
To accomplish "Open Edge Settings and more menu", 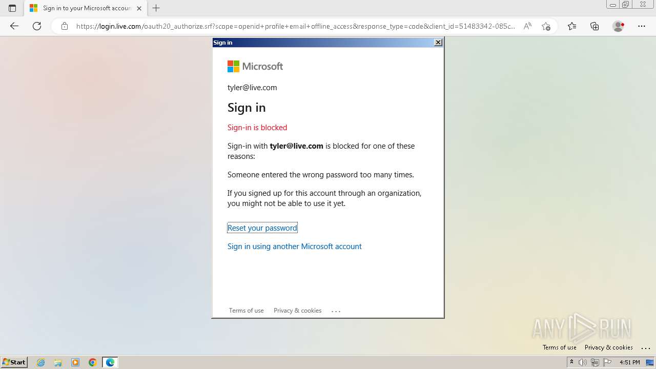I will (x=642, y=26).
